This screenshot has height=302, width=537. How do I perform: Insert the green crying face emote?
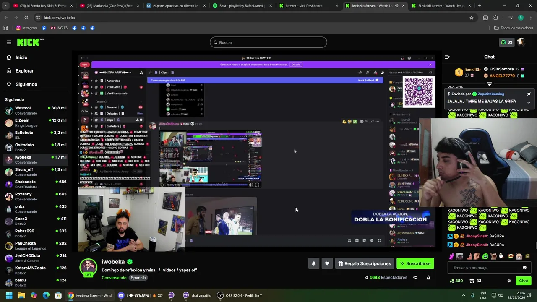click(x=485, y=256)
